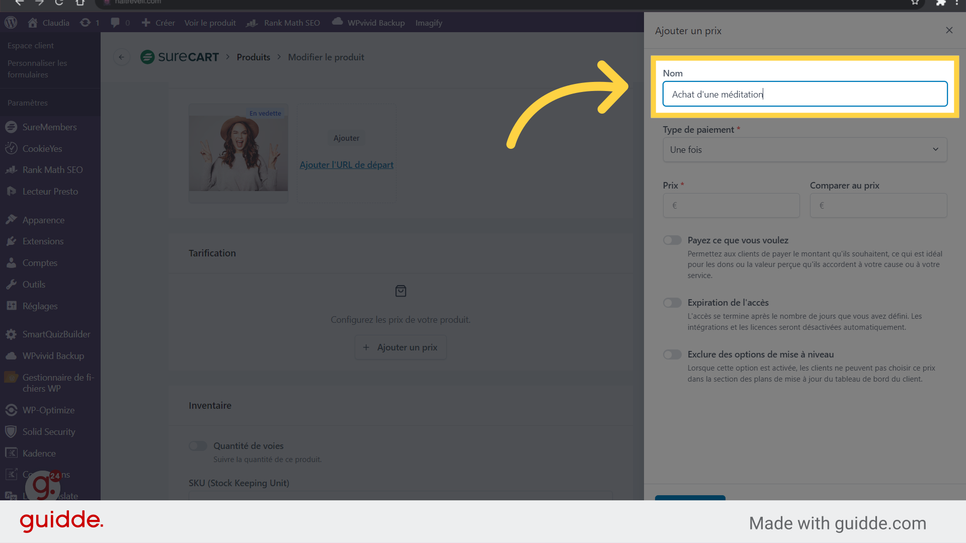966x543 pixels.
Task: Click the Solid Security shield icon
Action: [x=11, y=431]
